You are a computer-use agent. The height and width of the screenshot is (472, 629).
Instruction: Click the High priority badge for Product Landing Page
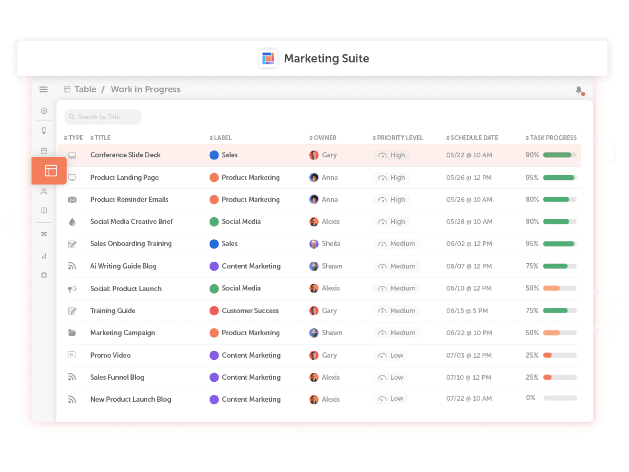(392, 178)
